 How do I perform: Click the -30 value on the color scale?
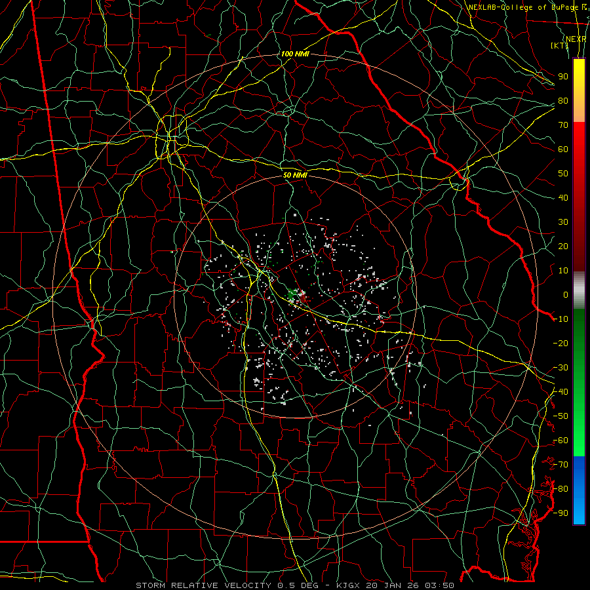560,368
